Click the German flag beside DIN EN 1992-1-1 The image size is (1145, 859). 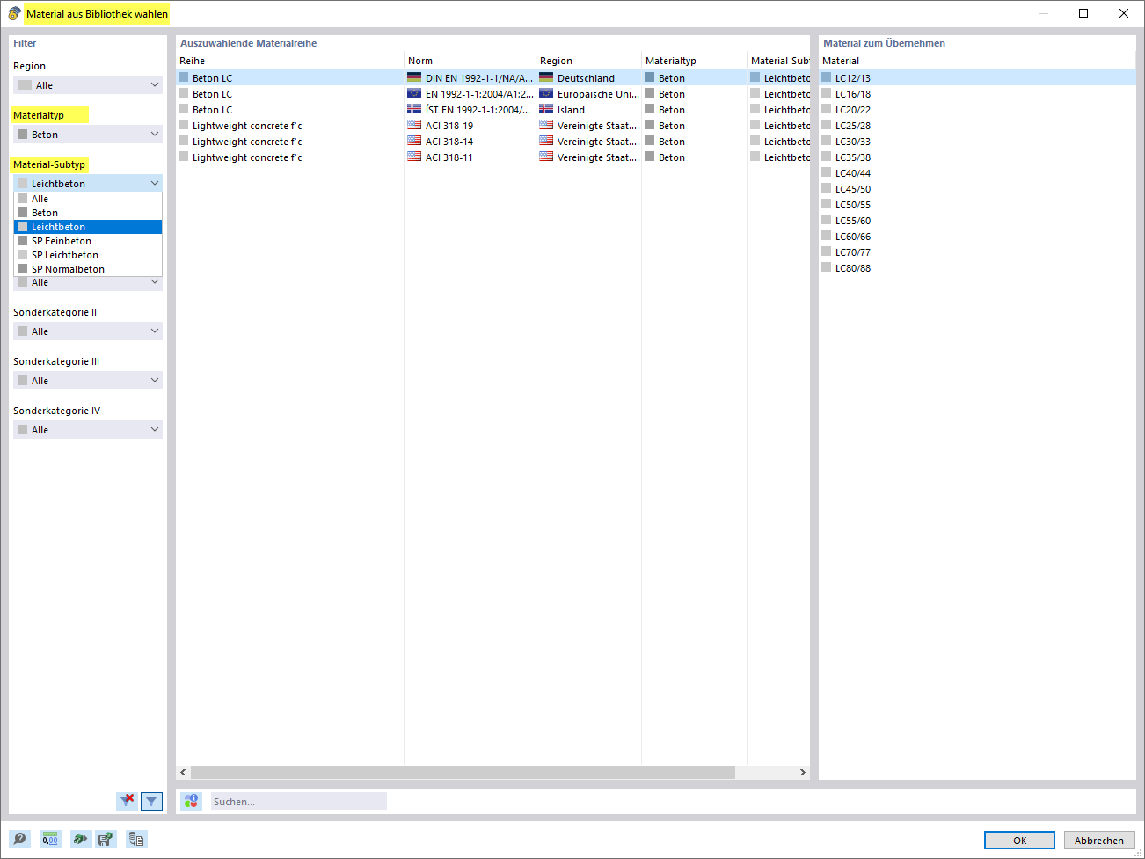414,77
